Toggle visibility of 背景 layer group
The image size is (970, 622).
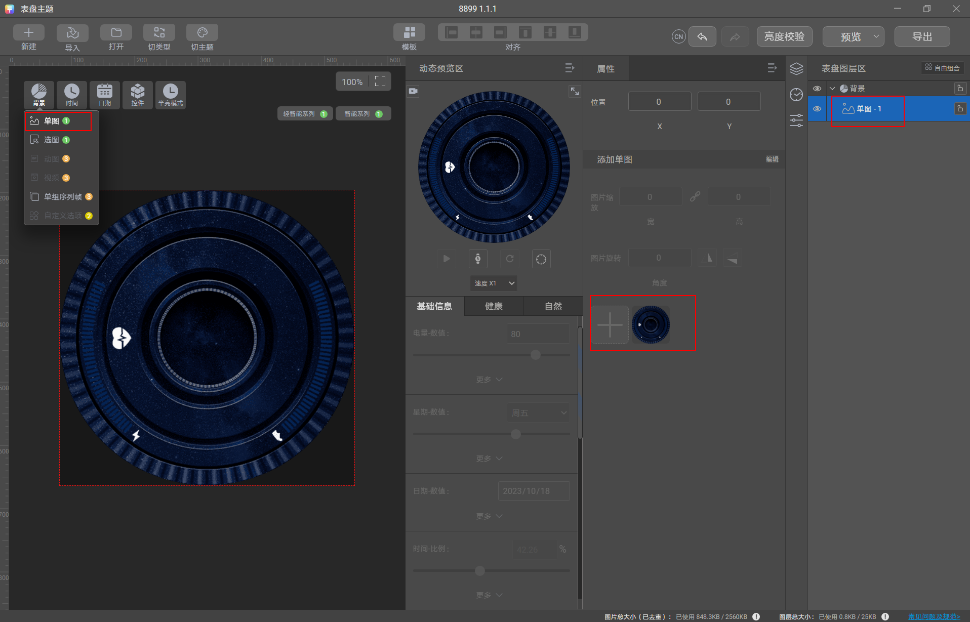tap(817, 89)
